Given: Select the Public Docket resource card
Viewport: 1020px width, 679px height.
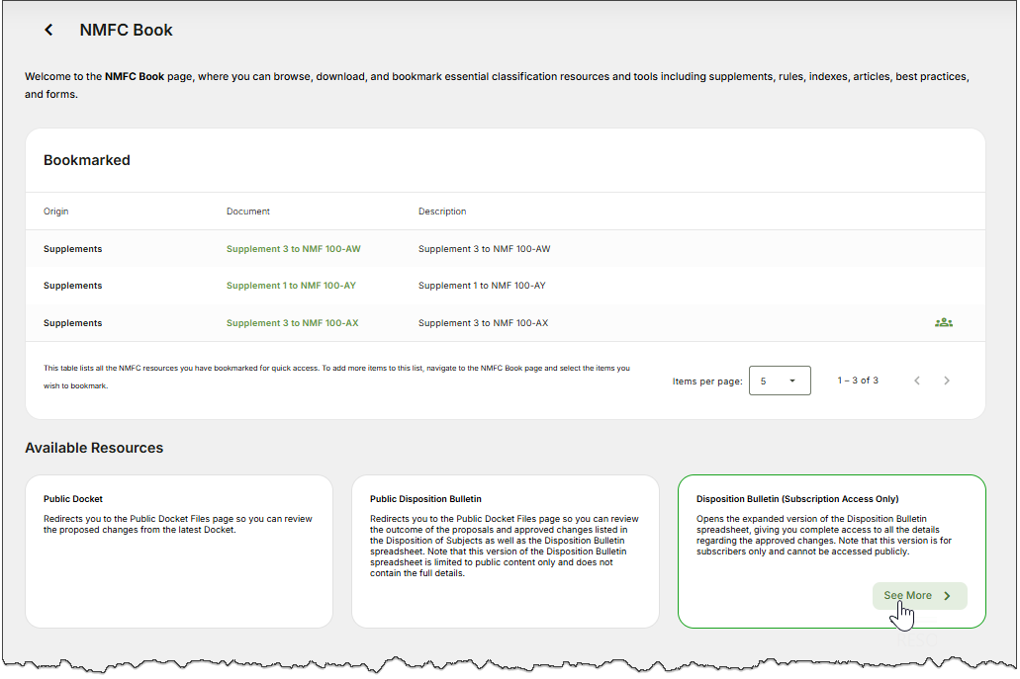Looking at the screenshot, I should pos(178,551).
